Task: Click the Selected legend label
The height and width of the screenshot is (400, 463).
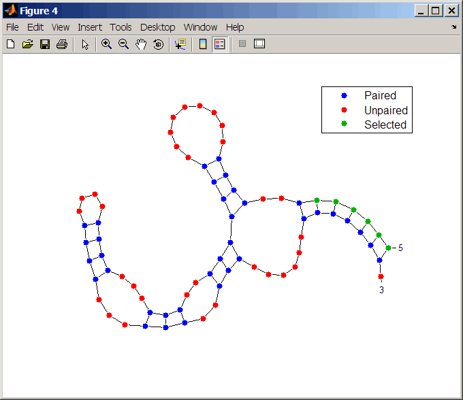Action: pyautogui.click(x=385, y=124)
